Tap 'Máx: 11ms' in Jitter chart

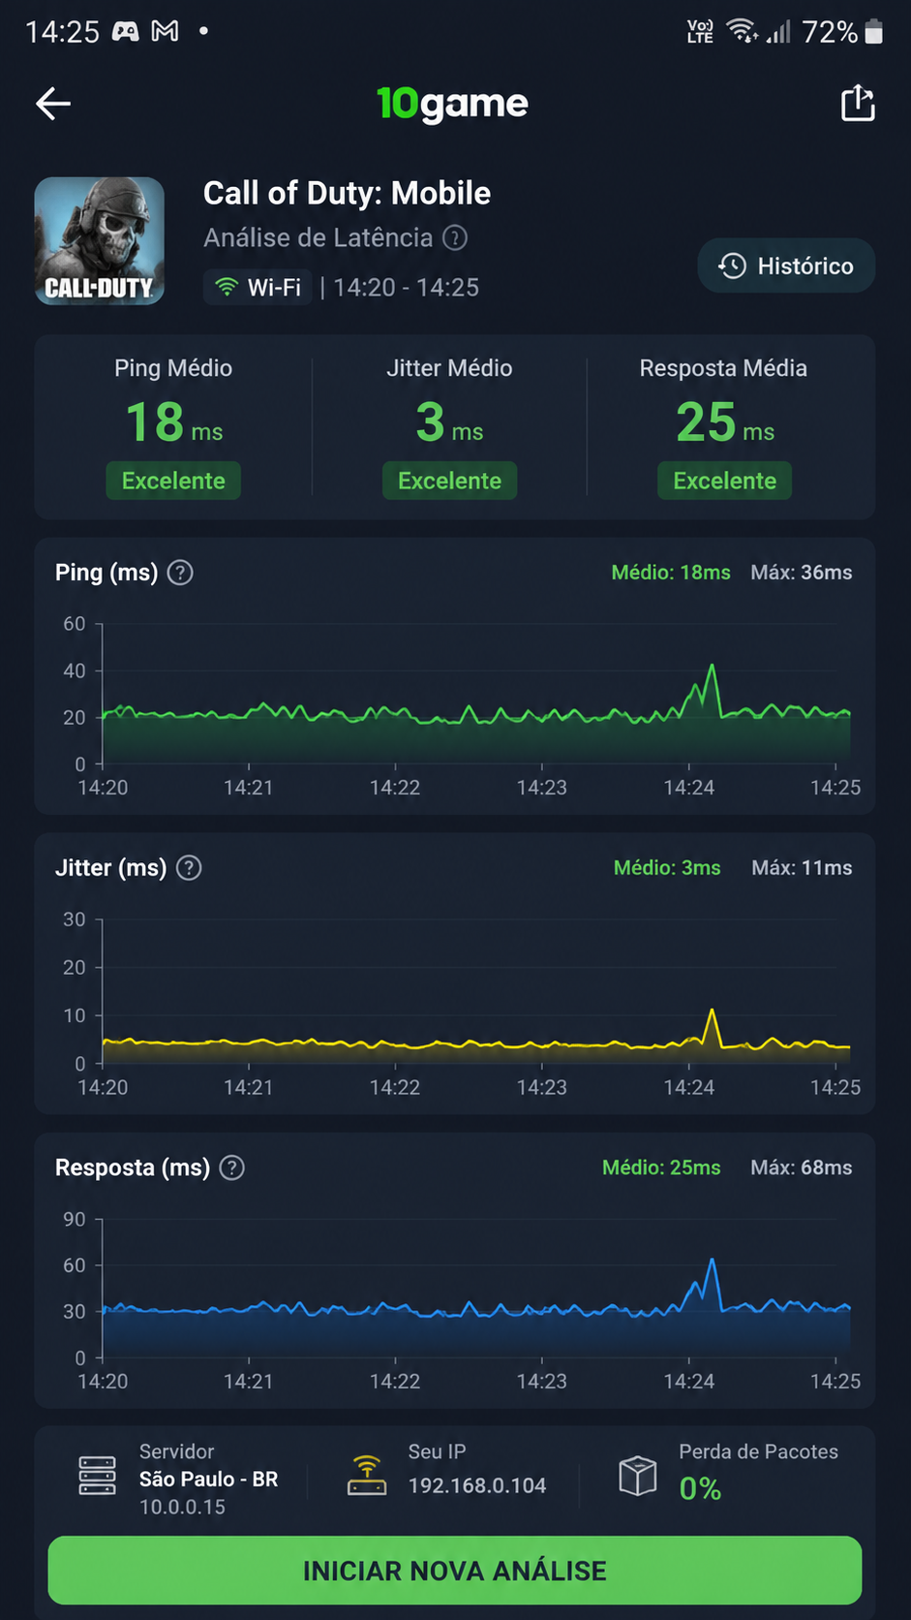click(x=802, y=868)
